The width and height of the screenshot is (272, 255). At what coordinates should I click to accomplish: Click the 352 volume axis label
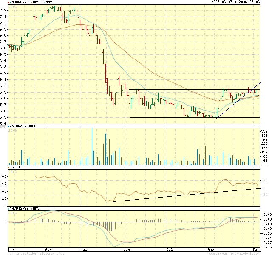pos(264,131)
